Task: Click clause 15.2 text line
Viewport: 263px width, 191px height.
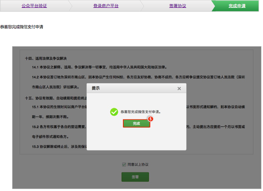Action: click(59, 127)
